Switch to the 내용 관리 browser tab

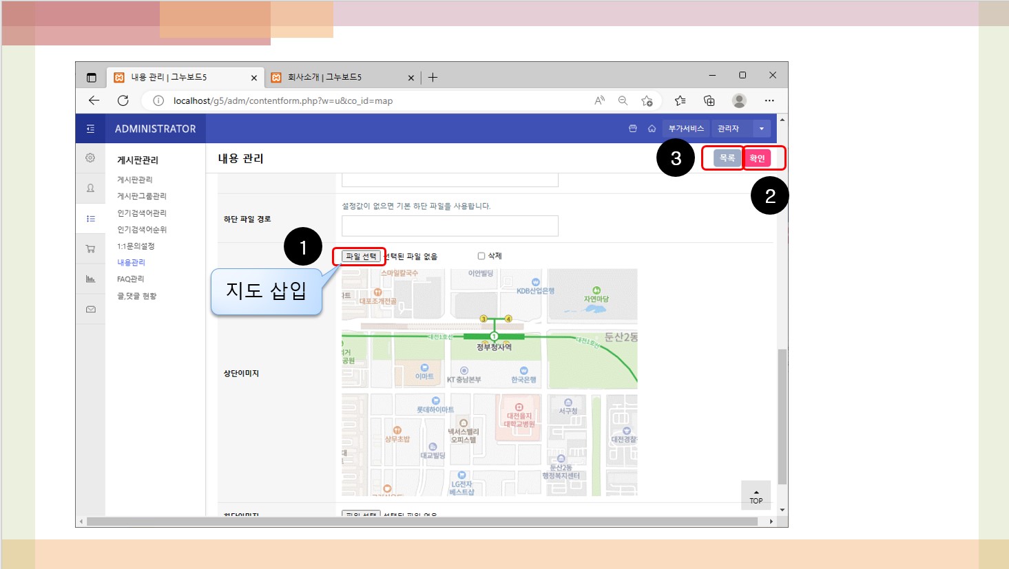point(185,77)
